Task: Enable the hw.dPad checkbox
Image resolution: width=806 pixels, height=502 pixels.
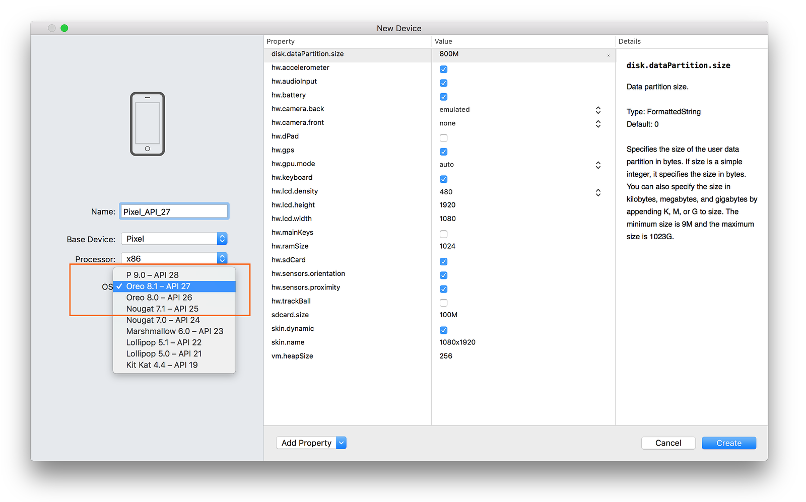Action: [443, 138]
